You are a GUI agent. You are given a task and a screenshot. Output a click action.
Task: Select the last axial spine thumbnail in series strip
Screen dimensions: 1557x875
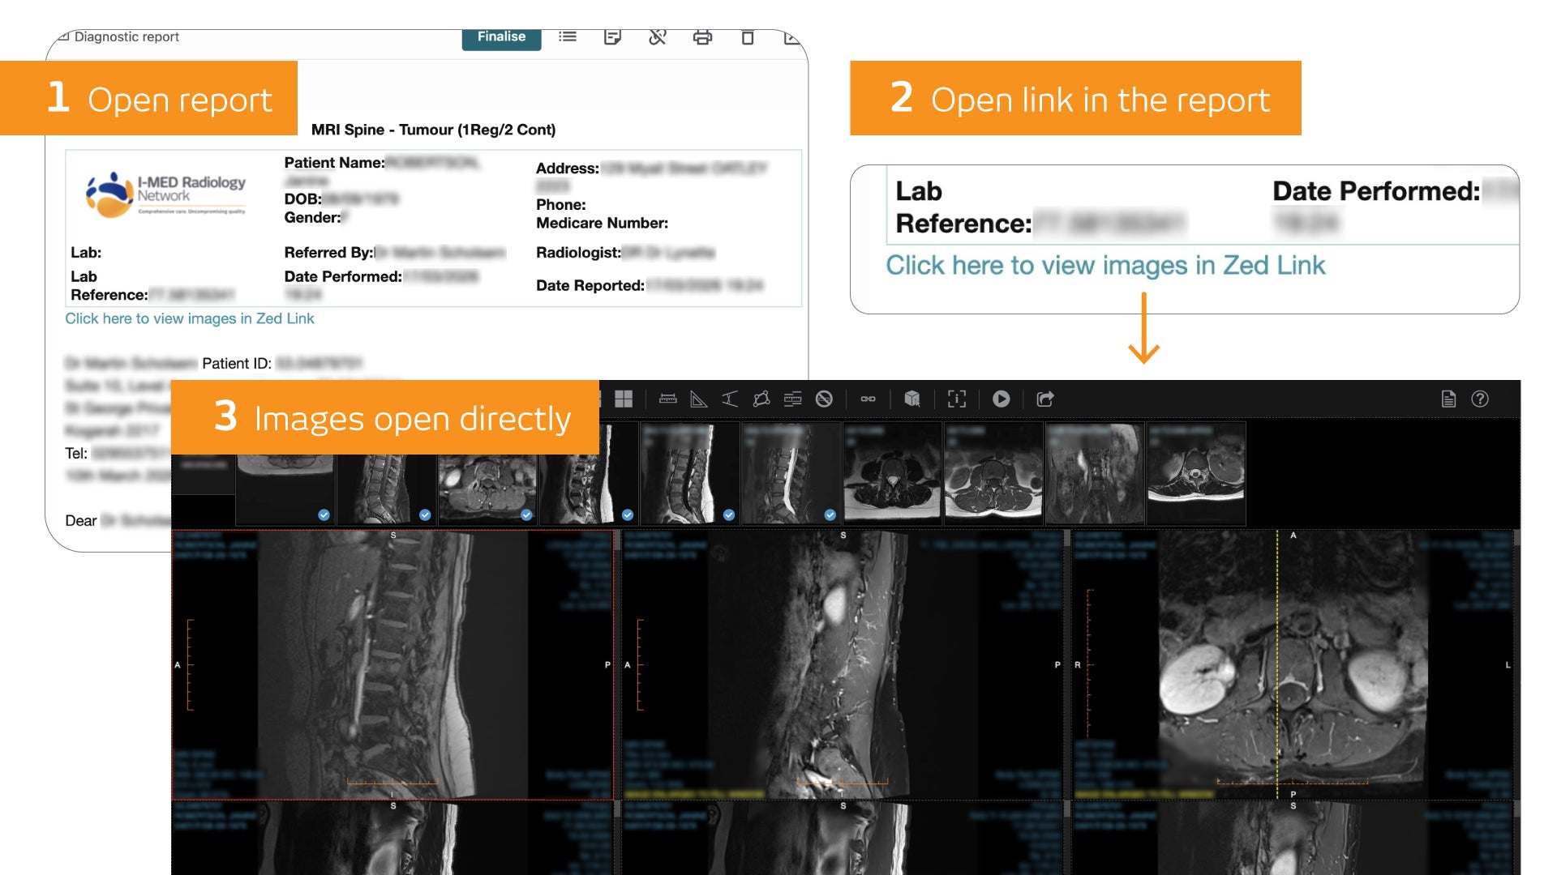point(1195,473)
